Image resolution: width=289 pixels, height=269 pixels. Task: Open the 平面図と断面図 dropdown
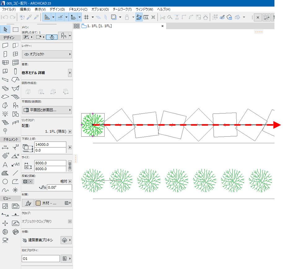(x=47, y=110)
